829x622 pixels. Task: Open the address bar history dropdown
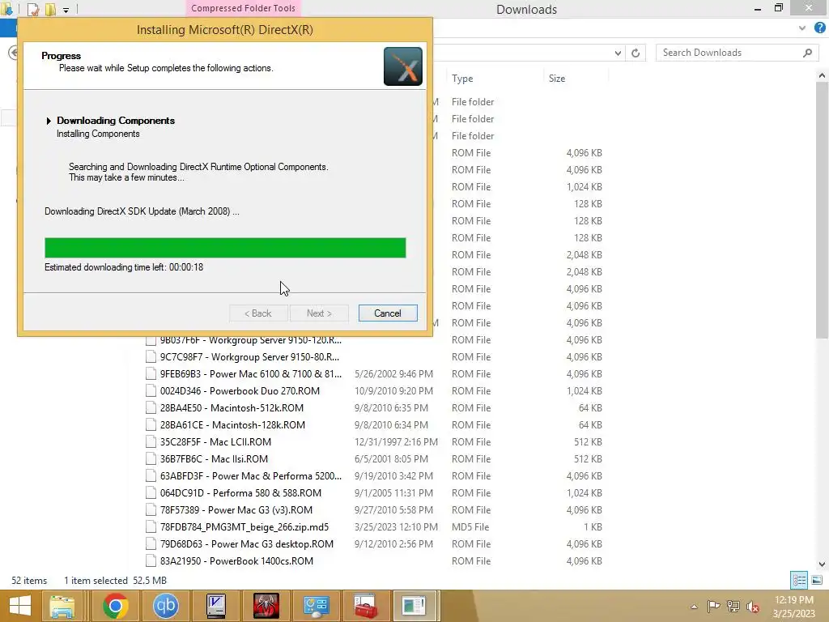(618, 53)
